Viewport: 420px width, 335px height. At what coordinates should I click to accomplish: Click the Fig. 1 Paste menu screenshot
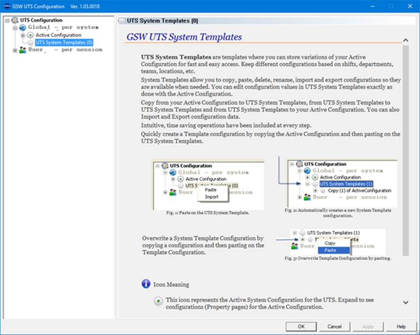[208, 185]
